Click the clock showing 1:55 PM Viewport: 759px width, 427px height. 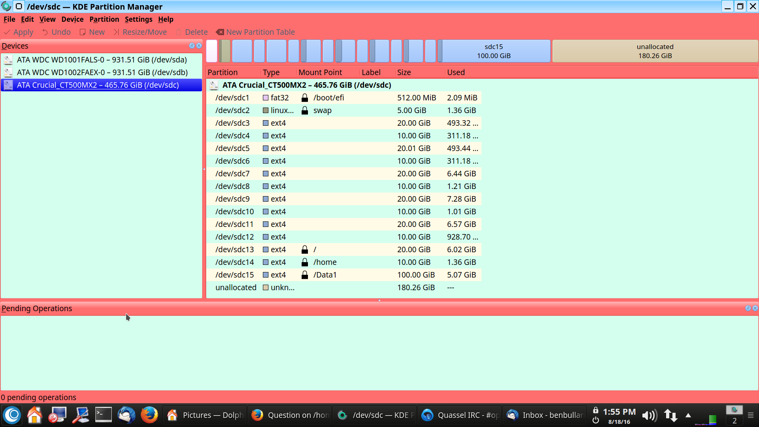pyautogui.click(x=619, y=412)
